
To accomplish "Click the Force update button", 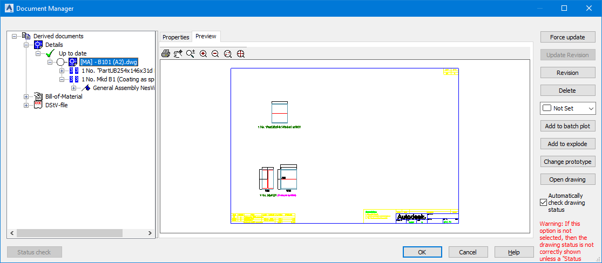I will 567,37.
